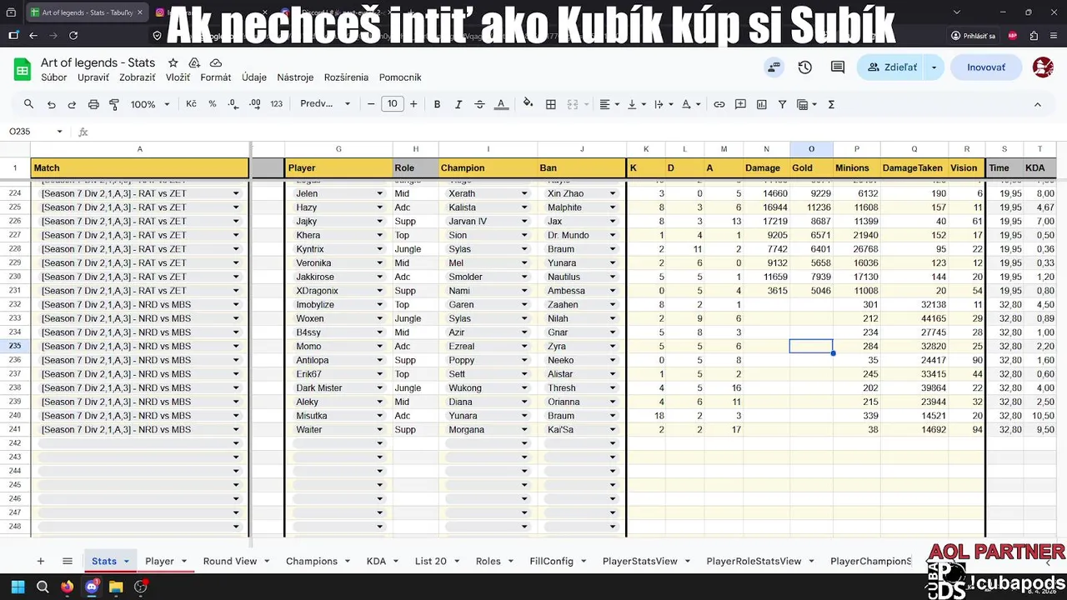Click the font size 10 field
The width and height of the screenshot is (1067, 600).
tap(392, 104)
